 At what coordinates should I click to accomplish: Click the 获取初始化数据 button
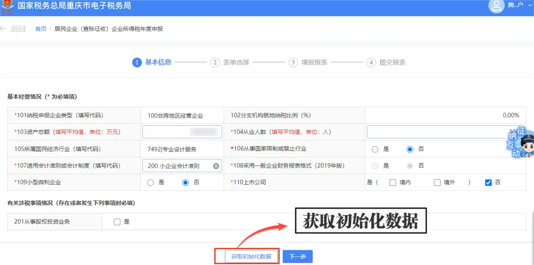252,257
